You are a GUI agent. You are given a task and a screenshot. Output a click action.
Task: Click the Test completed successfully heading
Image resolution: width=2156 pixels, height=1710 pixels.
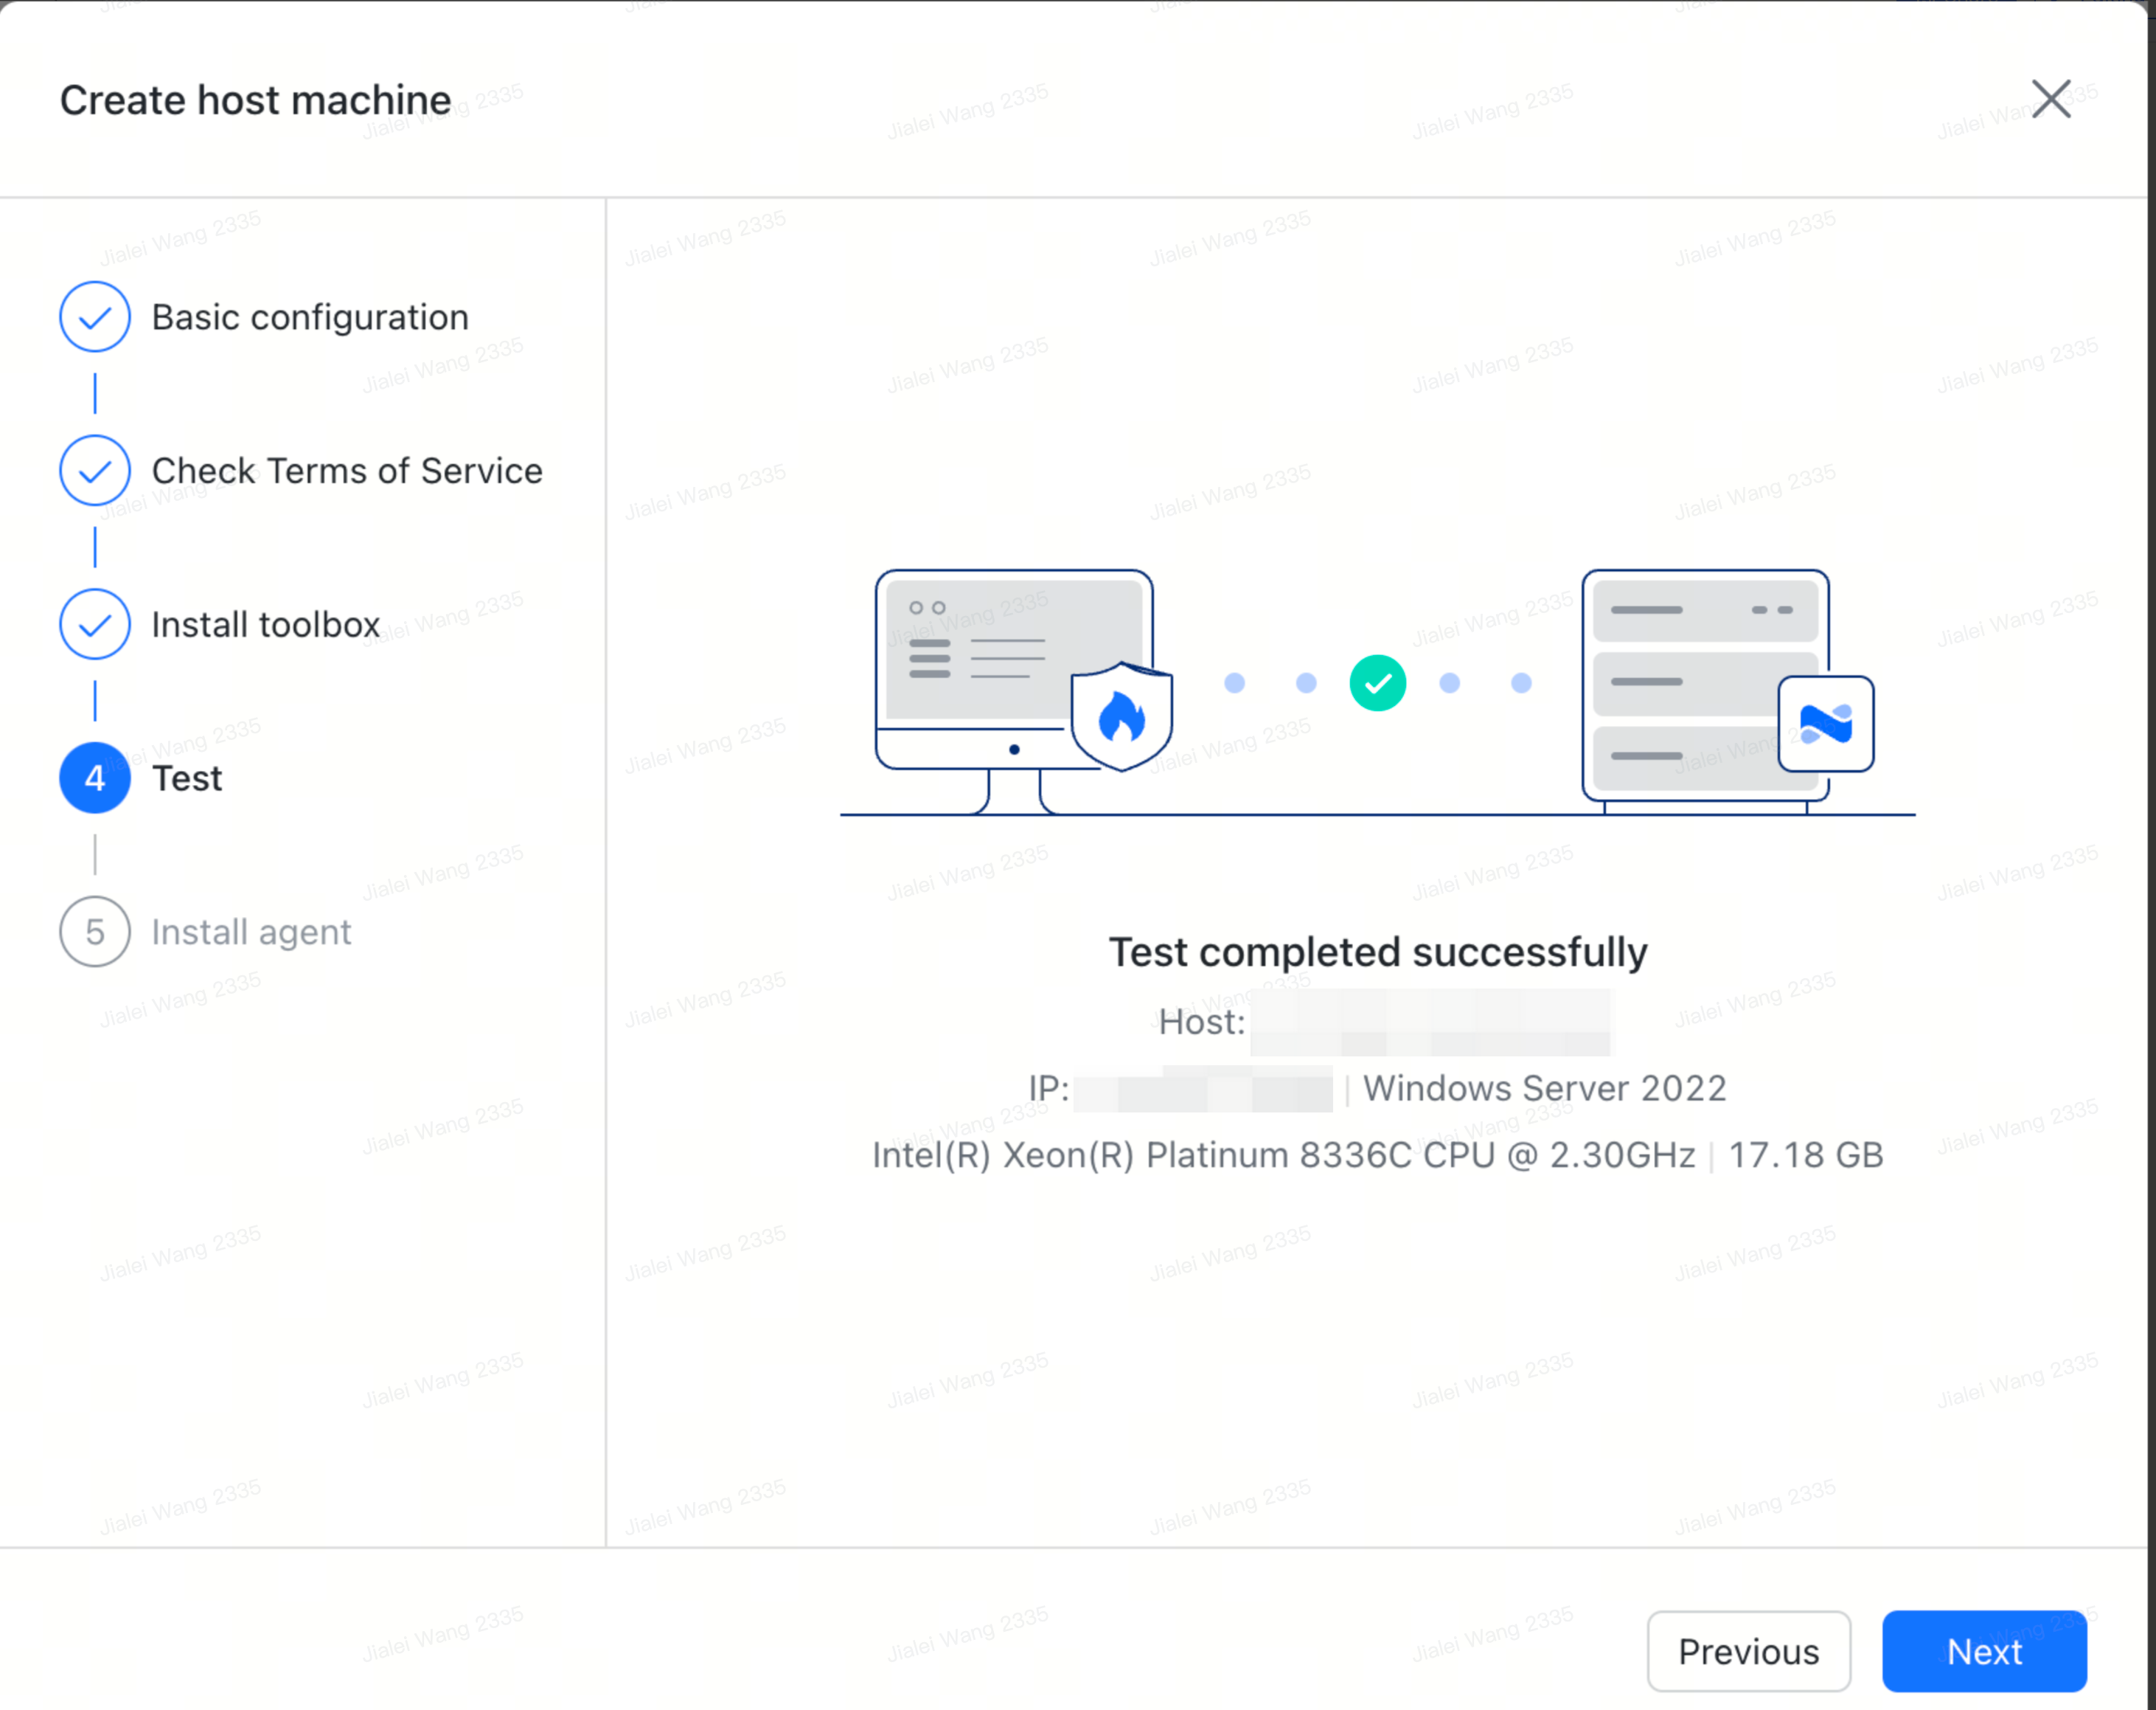click(x=1378, y=952)
